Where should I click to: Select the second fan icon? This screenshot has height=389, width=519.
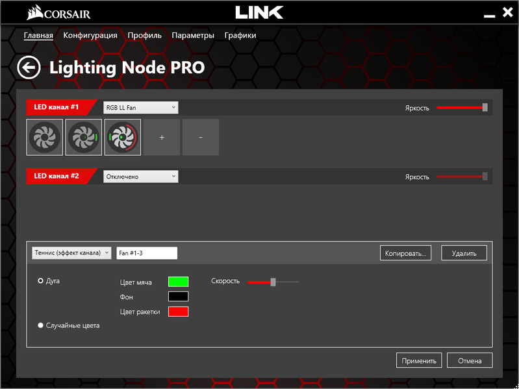tap(84, 137)
